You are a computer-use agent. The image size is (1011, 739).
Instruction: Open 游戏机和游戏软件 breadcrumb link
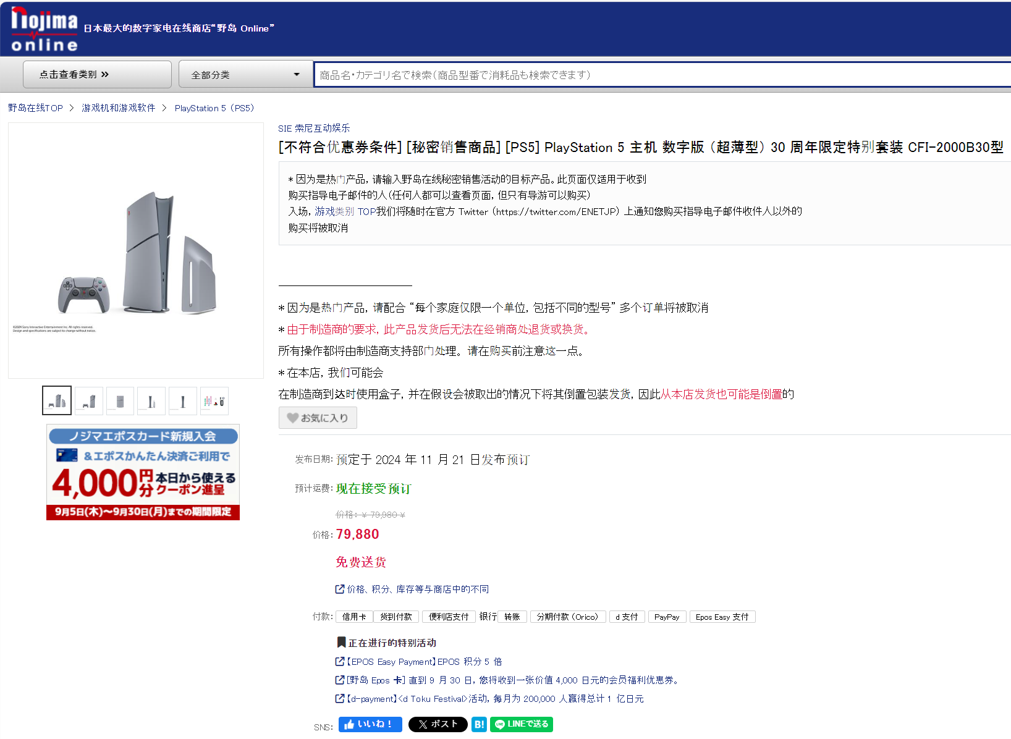[119, 108]
